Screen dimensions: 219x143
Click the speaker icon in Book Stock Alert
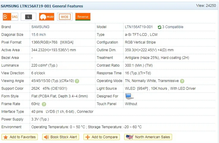point(46,137)
